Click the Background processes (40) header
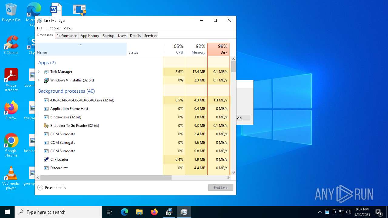388x218 pixels. point(66,91)
